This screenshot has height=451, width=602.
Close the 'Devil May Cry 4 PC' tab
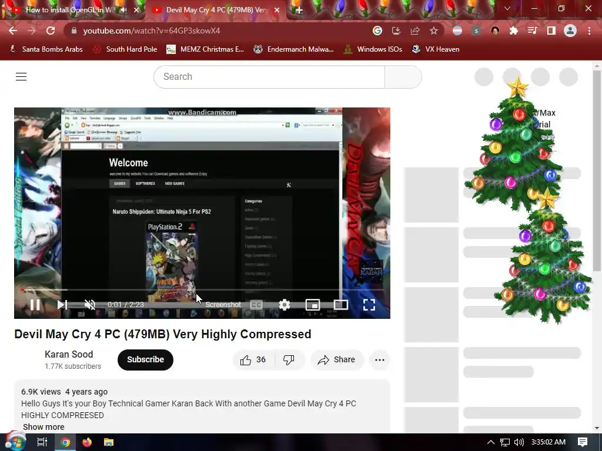[x=277, y=10]
